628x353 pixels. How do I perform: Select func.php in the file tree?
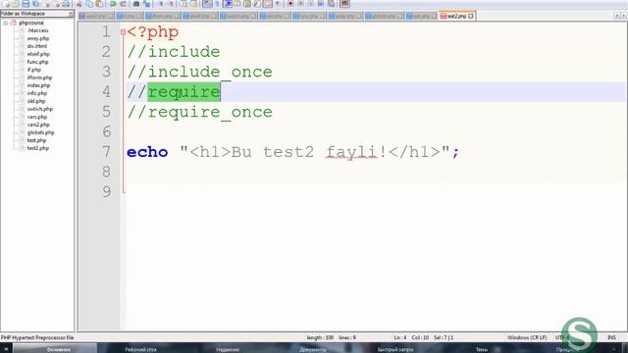tap(37, 62)
